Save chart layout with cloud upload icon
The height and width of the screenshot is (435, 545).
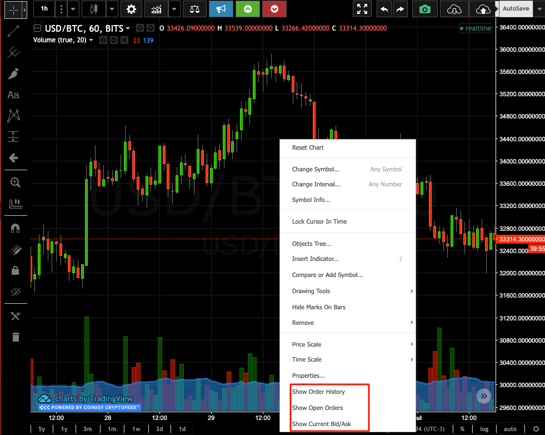pos(483,9)
